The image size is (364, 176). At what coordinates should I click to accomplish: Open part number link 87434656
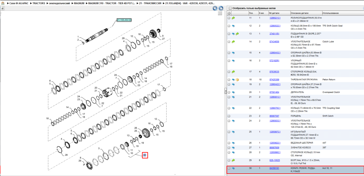(x=274, y=42)
